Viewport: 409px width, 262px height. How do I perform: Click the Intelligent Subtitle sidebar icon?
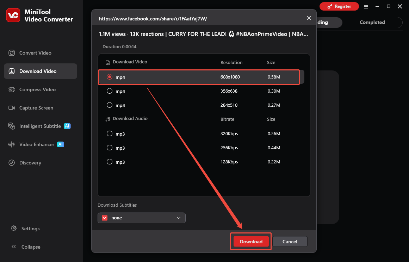(12, 126)
